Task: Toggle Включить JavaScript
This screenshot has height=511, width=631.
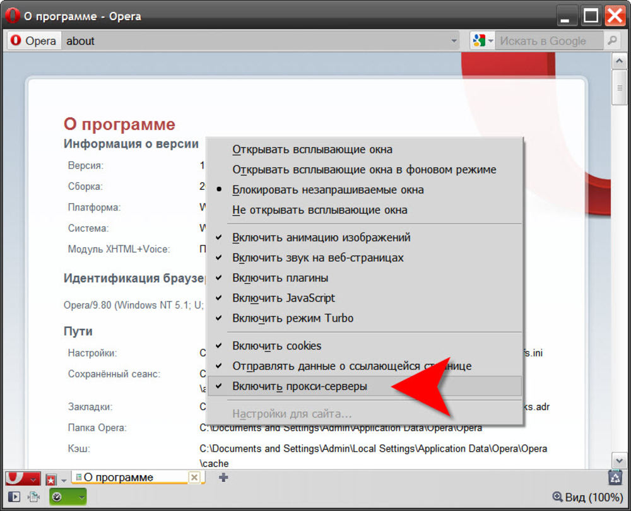Action: pos(365,298)
